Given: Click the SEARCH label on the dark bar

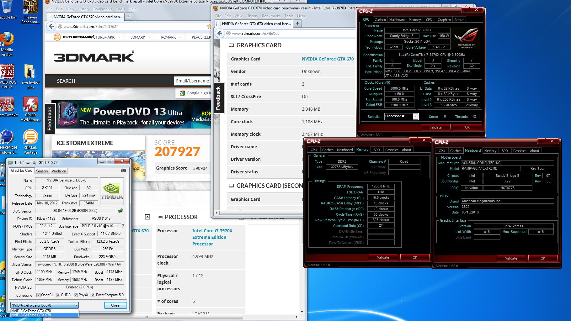Looking at the screenshot, I should pos(66,81).
